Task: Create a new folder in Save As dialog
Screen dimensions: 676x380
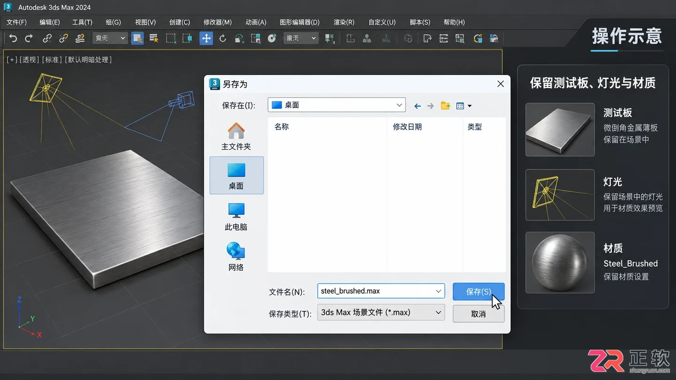Action: 446,106
